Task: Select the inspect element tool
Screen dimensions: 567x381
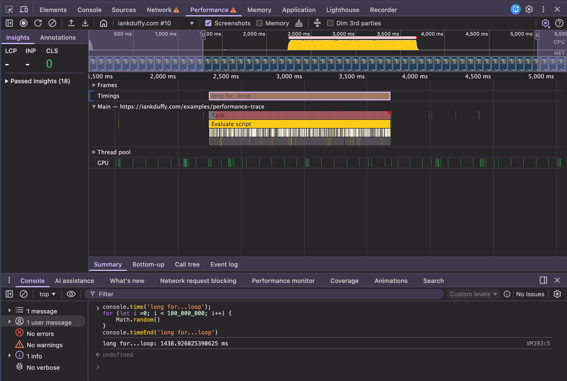Action: [9, 9]
